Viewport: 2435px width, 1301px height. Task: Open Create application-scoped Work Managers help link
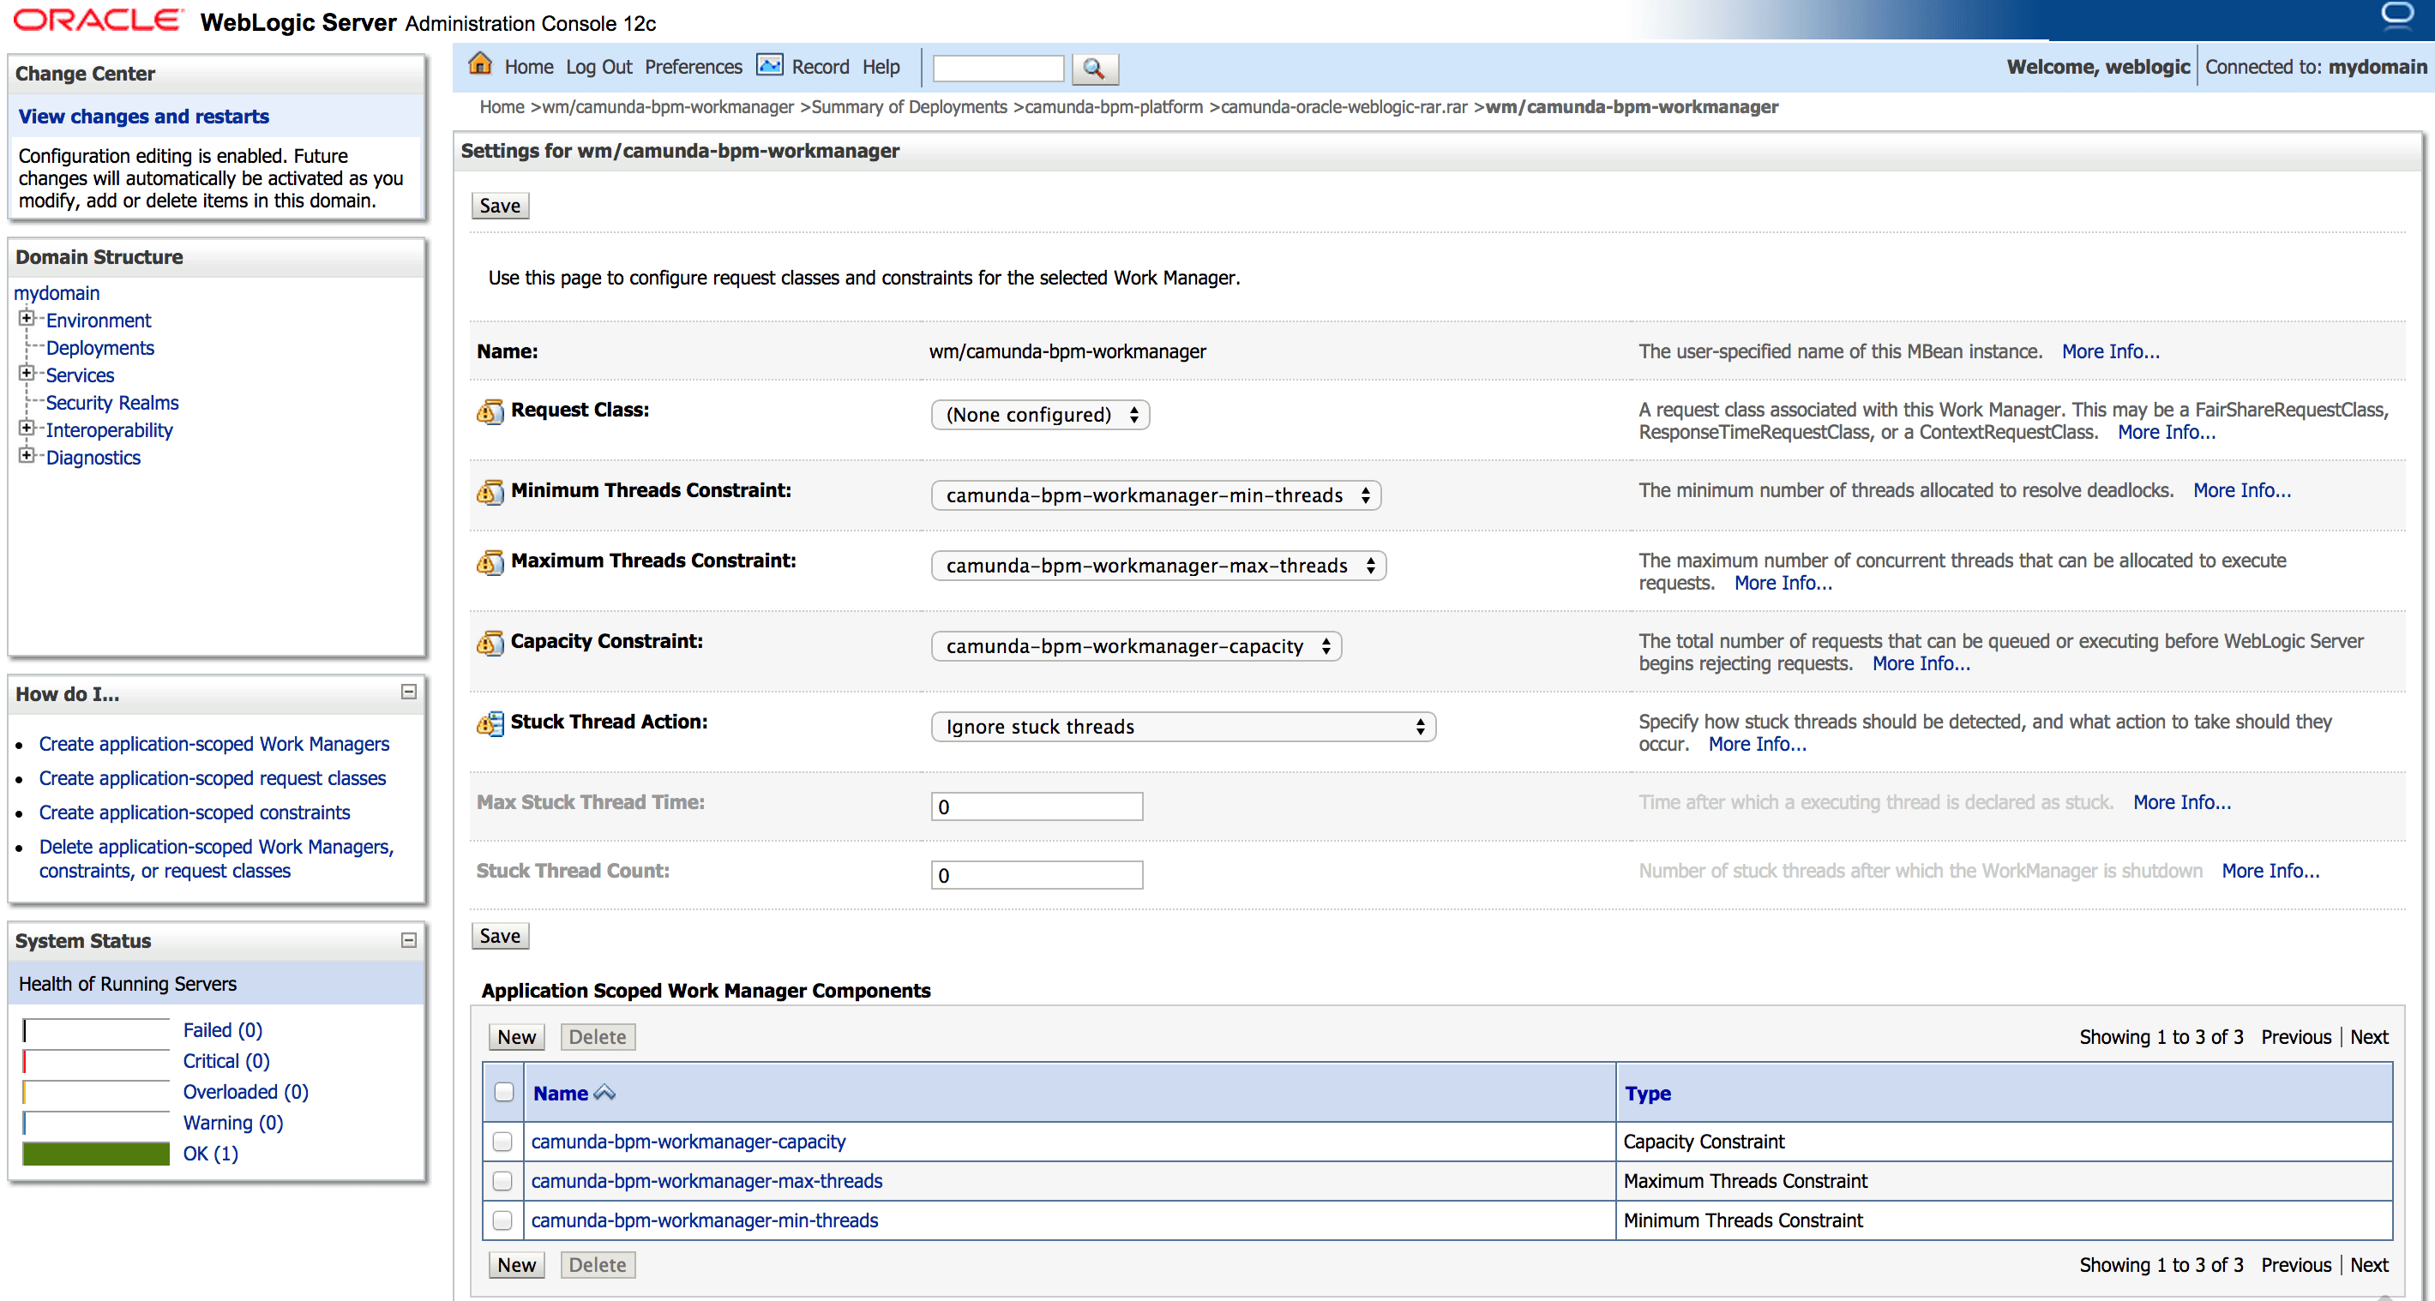(214, 745)
